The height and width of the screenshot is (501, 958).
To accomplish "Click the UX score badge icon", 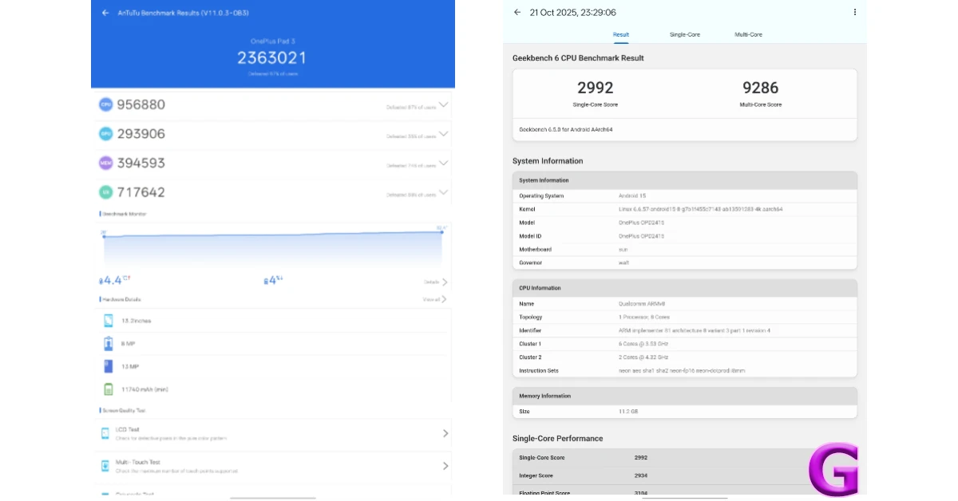I will coord(105,191).
